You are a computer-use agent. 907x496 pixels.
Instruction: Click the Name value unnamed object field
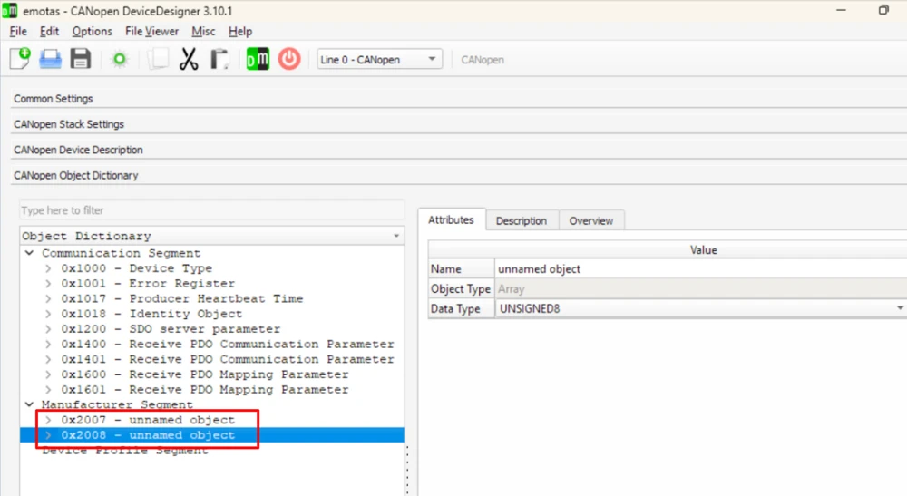click(x=700, y=268)
